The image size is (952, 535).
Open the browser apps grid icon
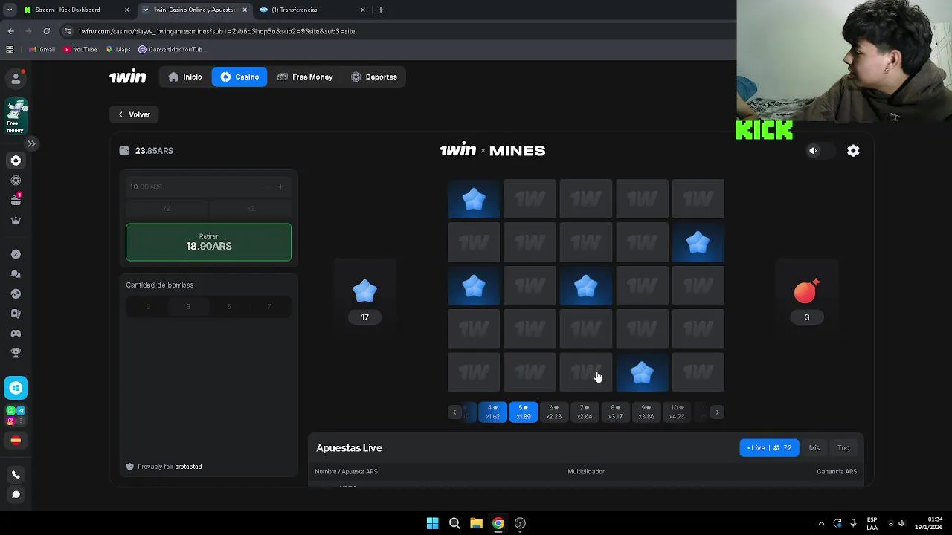[10, 50]
